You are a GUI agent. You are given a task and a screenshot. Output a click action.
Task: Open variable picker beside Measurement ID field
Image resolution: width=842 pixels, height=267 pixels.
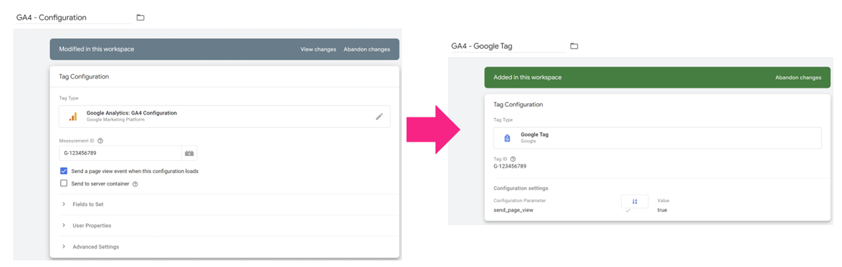point(189,153)
